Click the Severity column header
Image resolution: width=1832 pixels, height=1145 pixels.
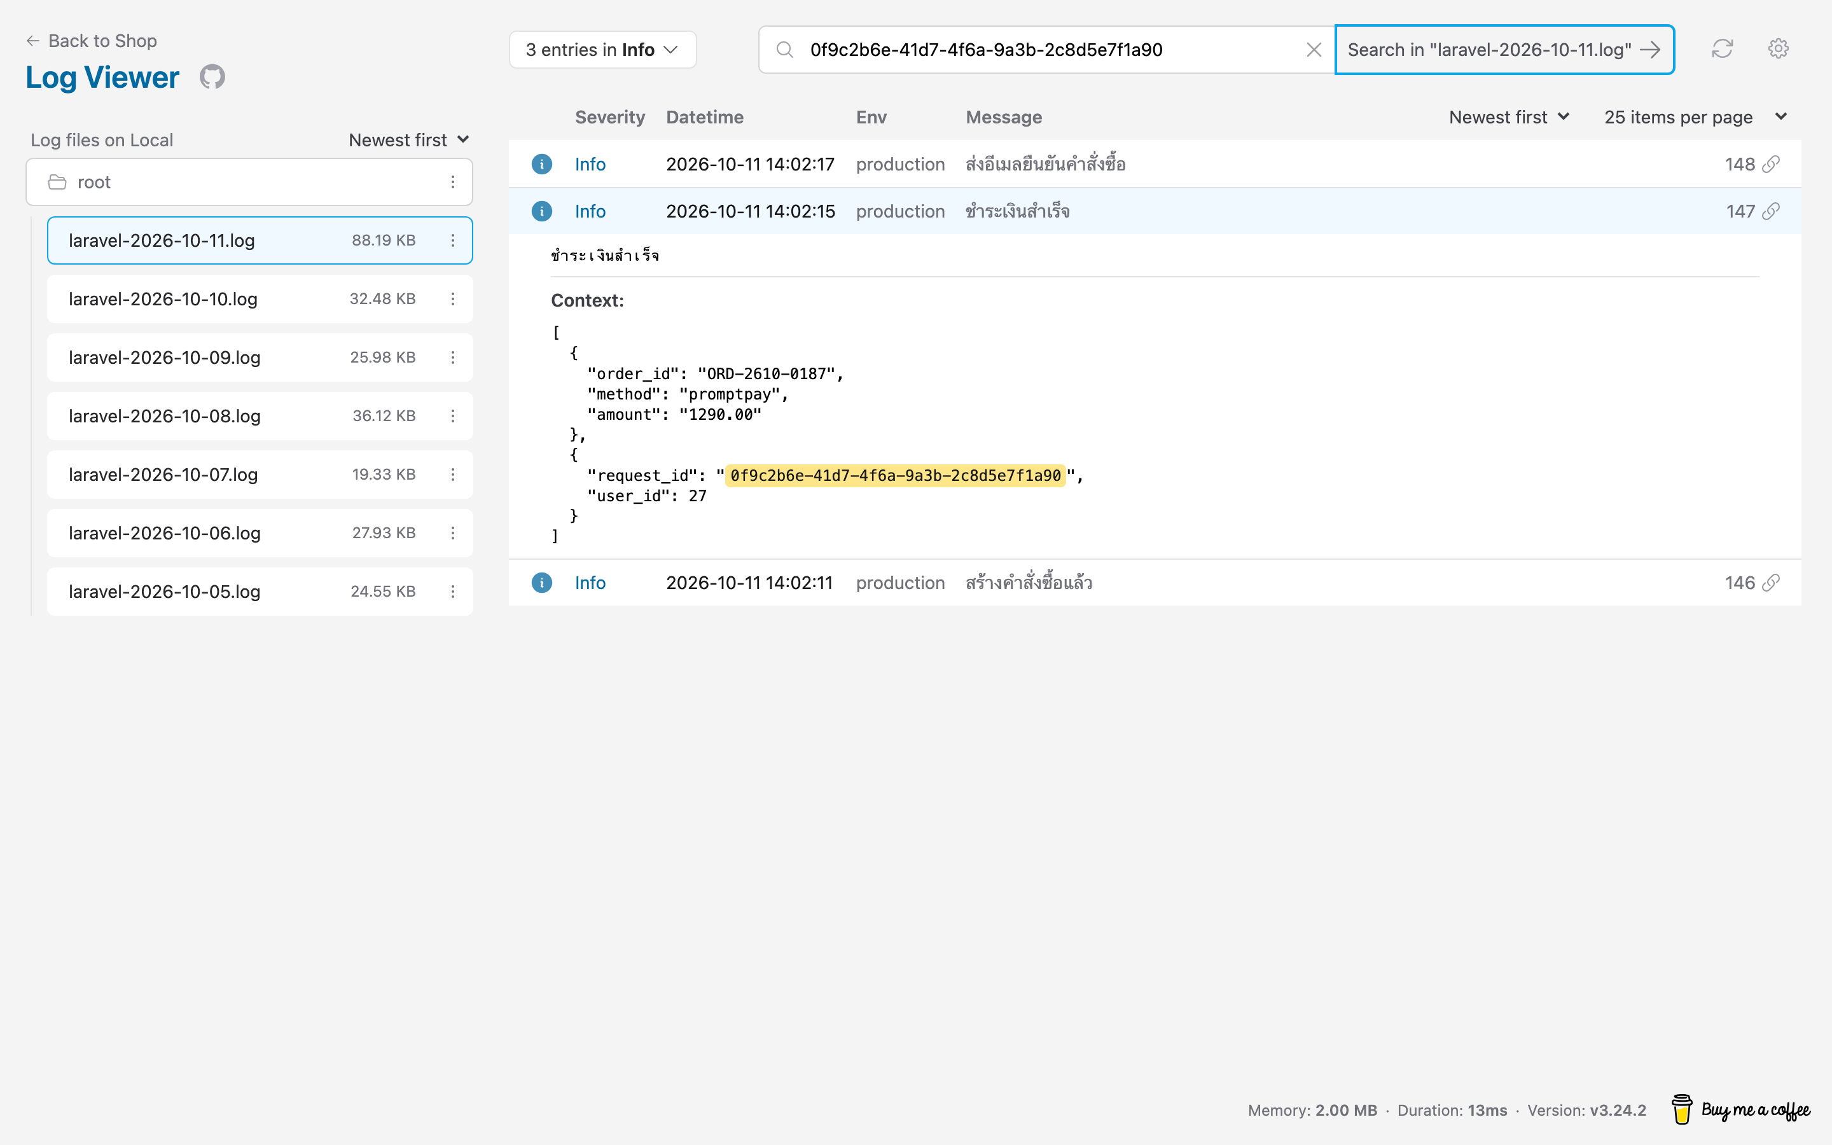point(609,118)
